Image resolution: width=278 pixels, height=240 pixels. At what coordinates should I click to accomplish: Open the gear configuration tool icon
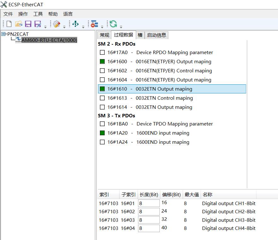[x=57, y=24]
